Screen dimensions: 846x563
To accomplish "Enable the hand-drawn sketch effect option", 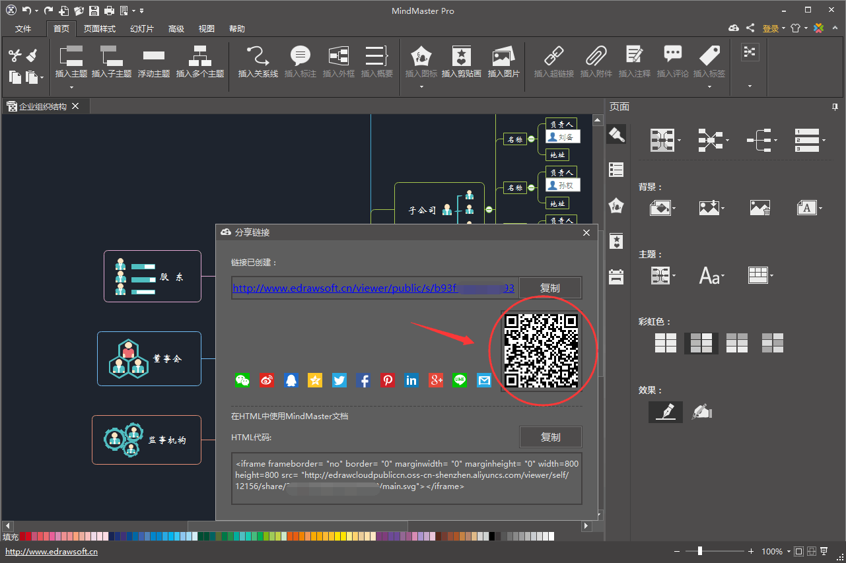I will coord(701,412).
